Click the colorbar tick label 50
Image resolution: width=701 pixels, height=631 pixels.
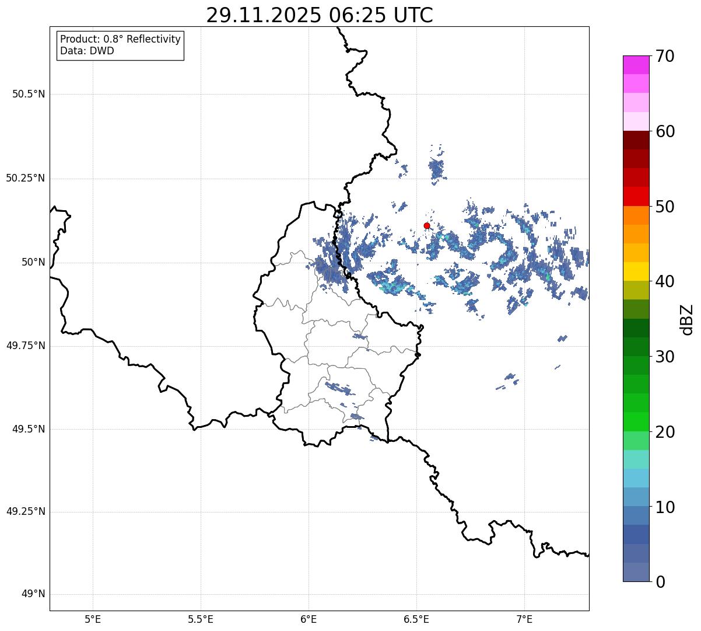[x=665, y=207]
